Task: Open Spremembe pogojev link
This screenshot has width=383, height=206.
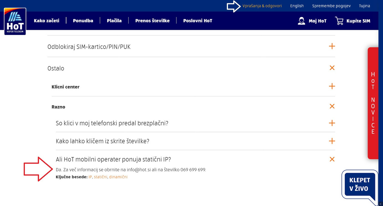Action: 331,6
